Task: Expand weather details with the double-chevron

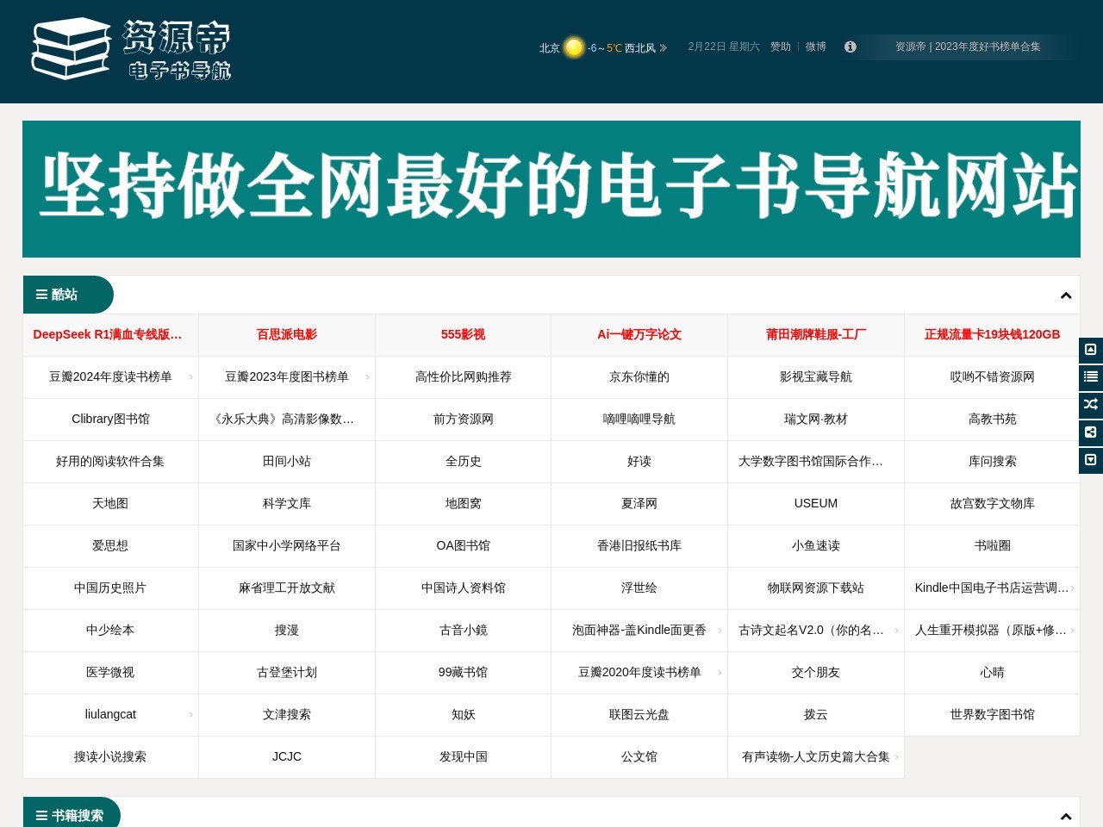Action: click(663, 48)
